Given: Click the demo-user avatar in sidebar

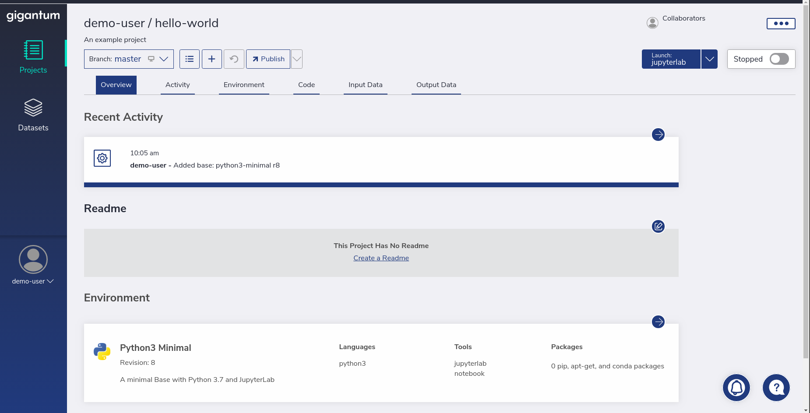Looking at the screenshot, I should [x=33, y=259].
